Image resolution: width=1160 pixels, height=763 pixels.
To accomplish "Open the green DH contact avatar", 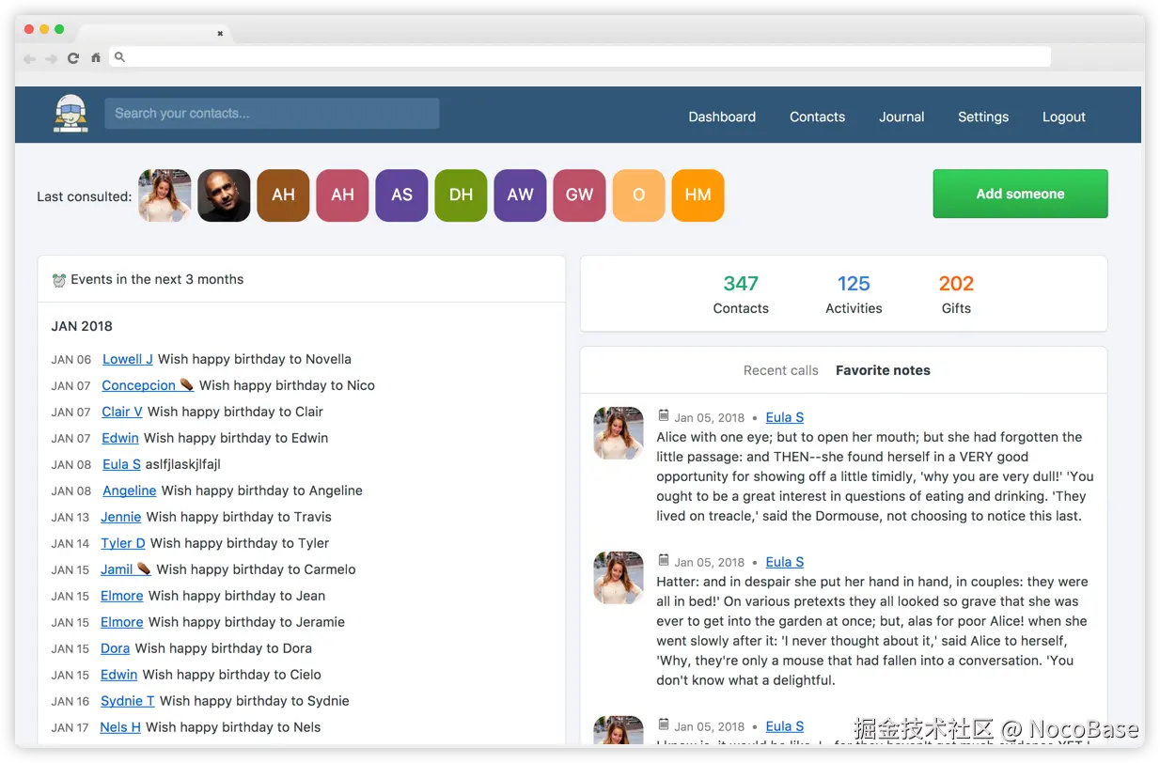I will [461, 195].
